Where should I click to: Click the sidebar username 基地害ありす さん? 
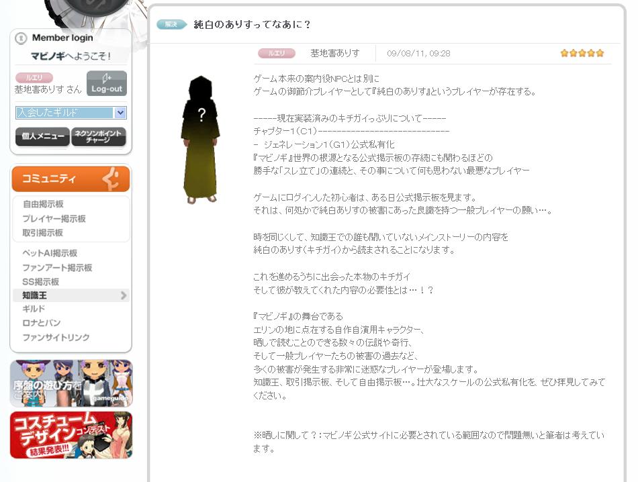[x=48, y=89]
